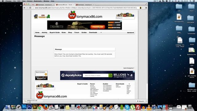
Task: Select the 'sale' folder on the desktop
Action: pos(179,8)
